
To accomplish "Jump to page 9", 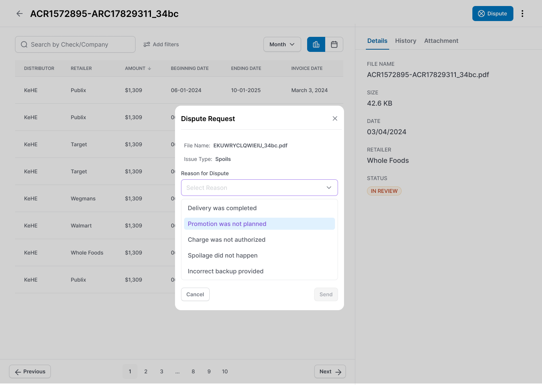I will [209, 371].
